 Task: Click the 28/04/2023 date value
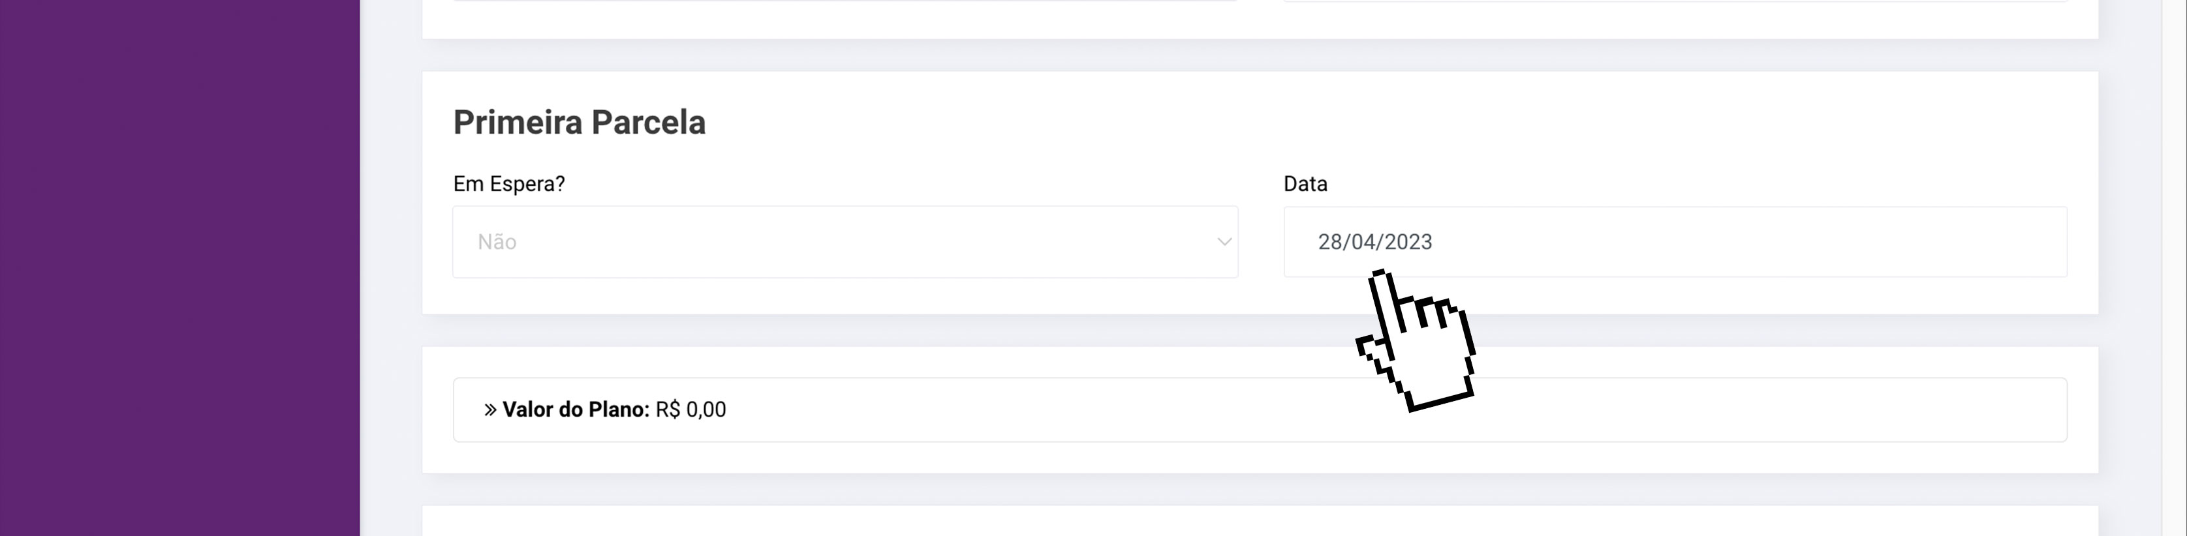pos(1374,243)
